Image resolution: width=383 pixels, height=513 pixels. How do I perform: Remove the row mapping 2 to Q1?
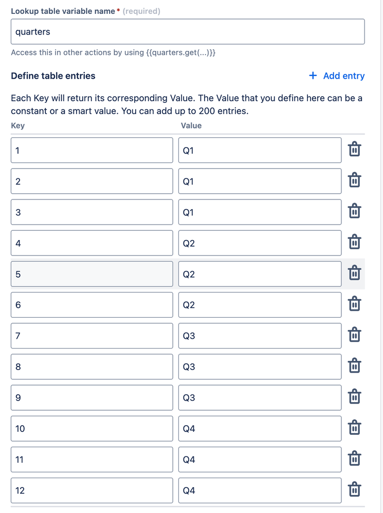coord(354,180)
